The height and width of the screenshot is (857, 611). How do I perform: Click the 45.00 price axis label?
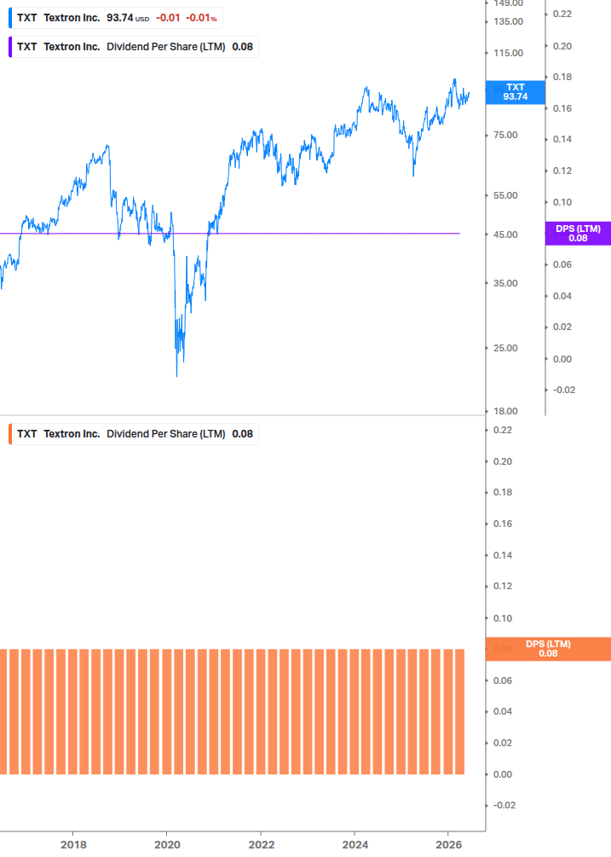click(x=505, y=235)
